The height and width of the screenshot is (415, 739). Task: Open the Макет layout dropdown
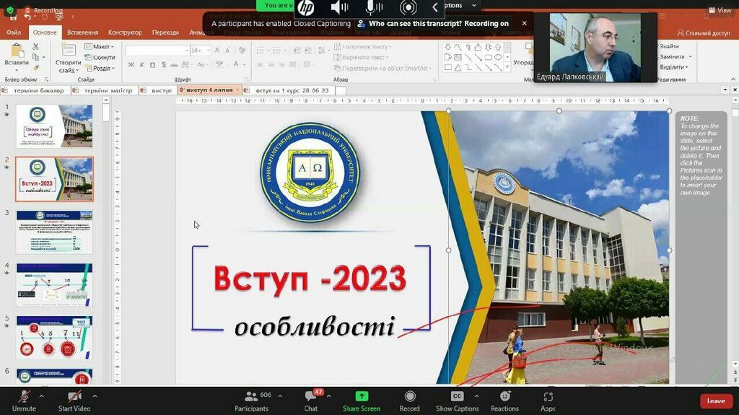[x=102, y=47]
